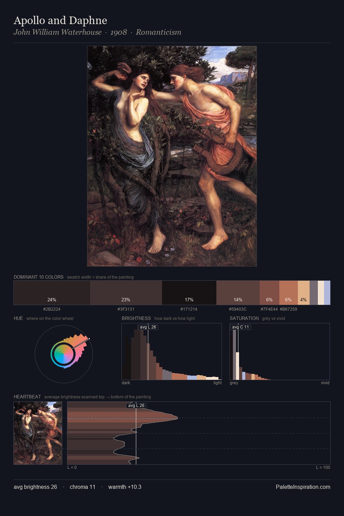The image size is (344, 516).
Task: Open the PaletteInspiration.com link
Action: point(303,487)
